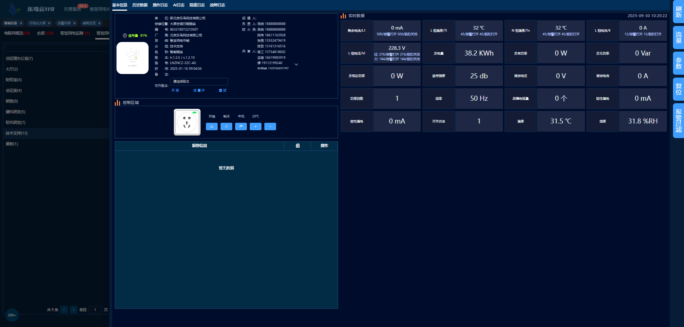
Task: Click the page number input field
Action: [x=95, y=310]
